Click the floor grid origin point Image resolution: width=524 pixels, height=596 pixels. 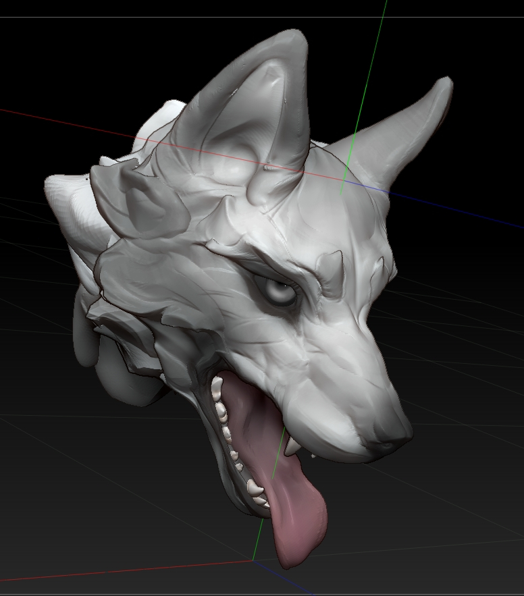(x=253, y=560)
